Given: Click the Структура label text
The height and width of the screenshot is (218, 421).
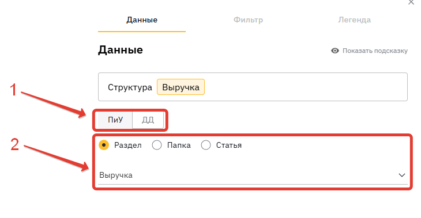Looking at the screenshot, I should click(130, 87).
